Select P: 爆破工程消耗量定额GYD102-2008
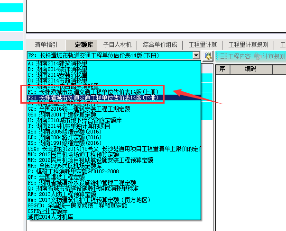This screenshot has height=231, width=286. click(x=114, y=171)
